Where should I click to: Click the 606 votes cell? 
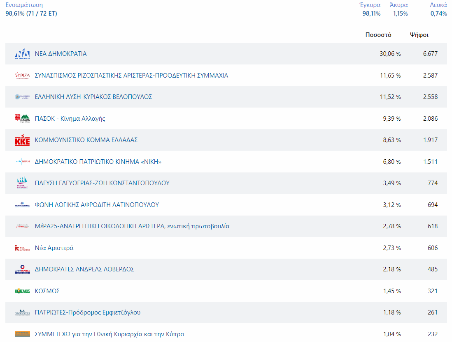[x=433, y=248]
